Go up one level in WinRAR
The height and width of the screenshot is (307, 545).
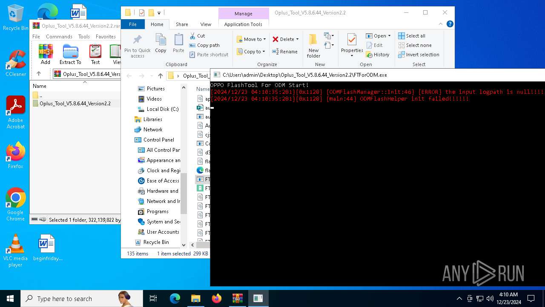tap(39, 74)
